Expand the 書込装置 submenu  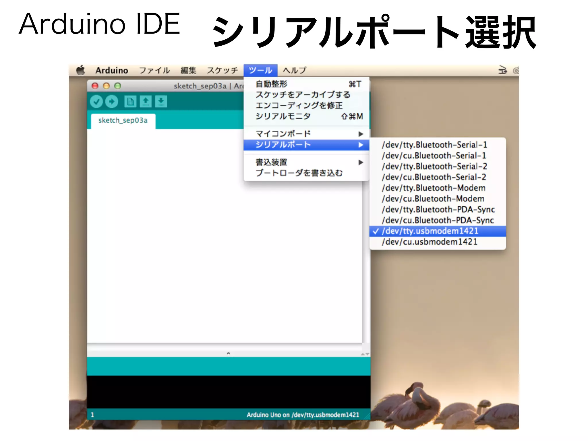pos(307,162)
